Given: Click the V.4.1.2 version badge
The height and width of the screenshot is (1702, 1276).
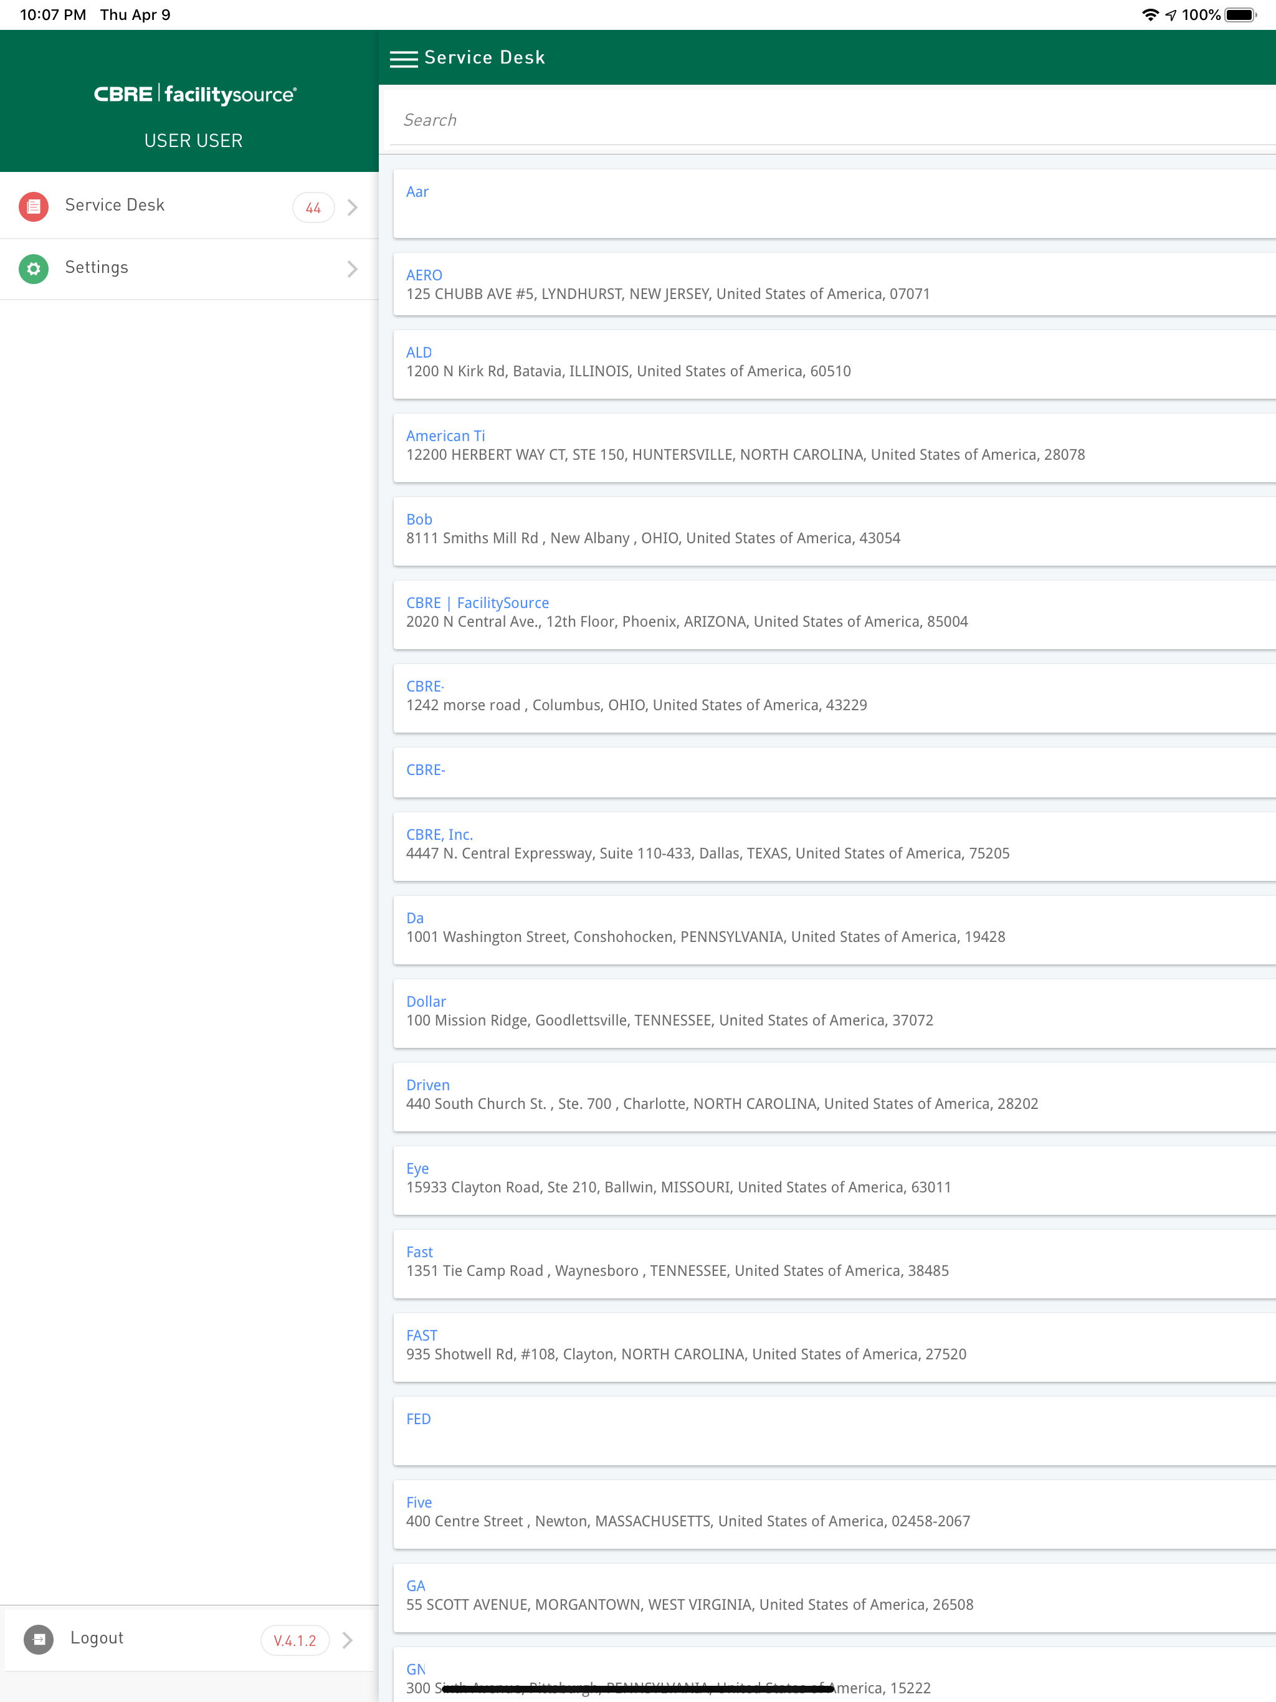Looking at the screenshot, I should [x=295, y=1640].
